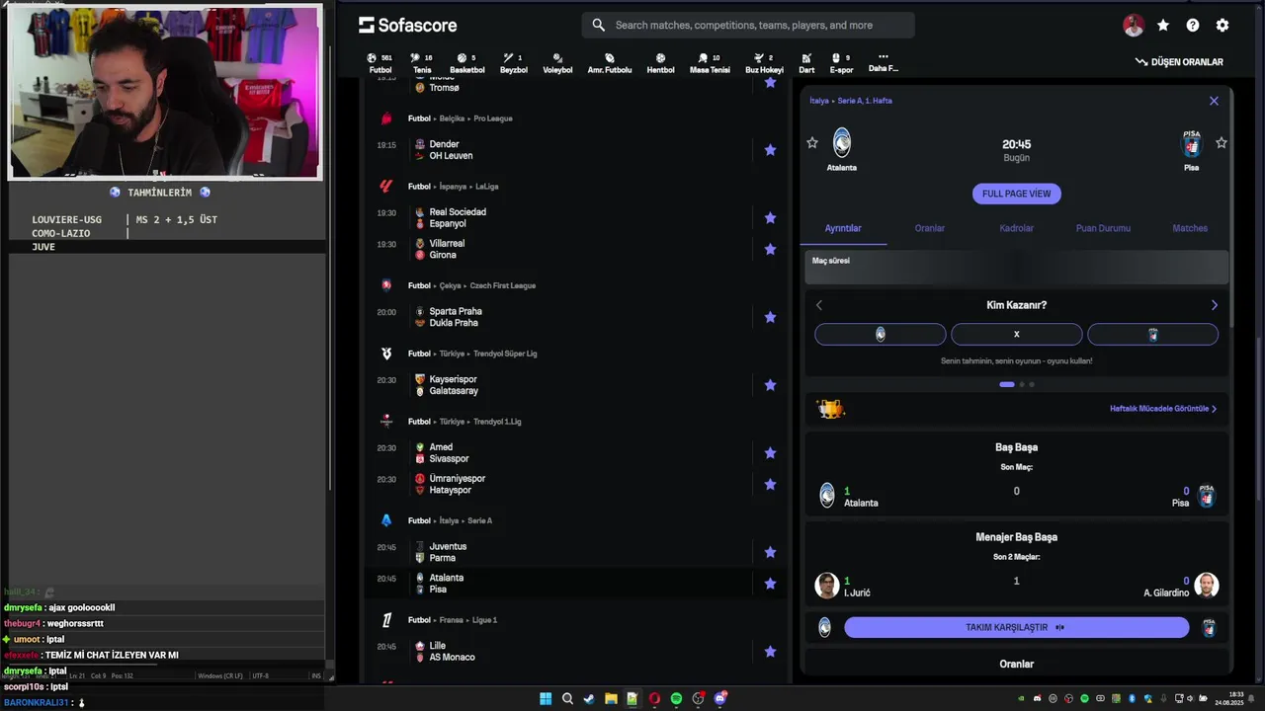Vote X draw in Kim Kazanır

pos(1016,335)
